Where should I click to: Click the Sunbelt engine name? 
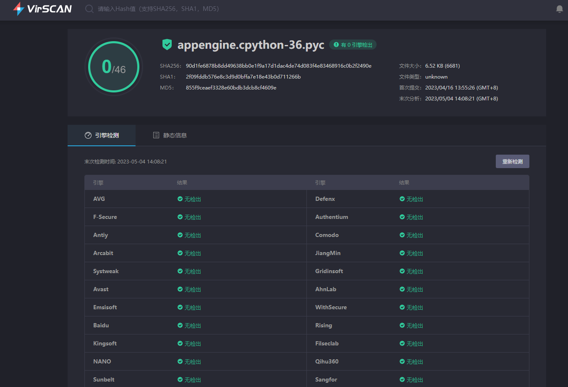coord(104,379)
